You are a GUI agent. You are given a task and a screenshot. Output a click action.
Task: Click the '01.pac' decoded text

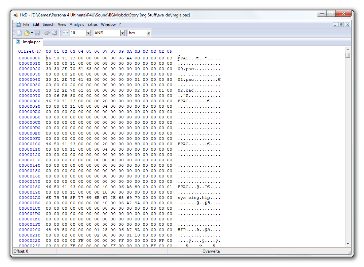(186, 79)
